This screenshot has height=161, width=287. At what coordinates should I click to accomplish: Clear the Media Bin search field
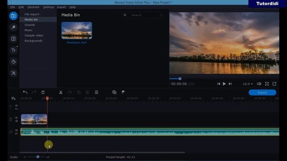coord(161,15)
